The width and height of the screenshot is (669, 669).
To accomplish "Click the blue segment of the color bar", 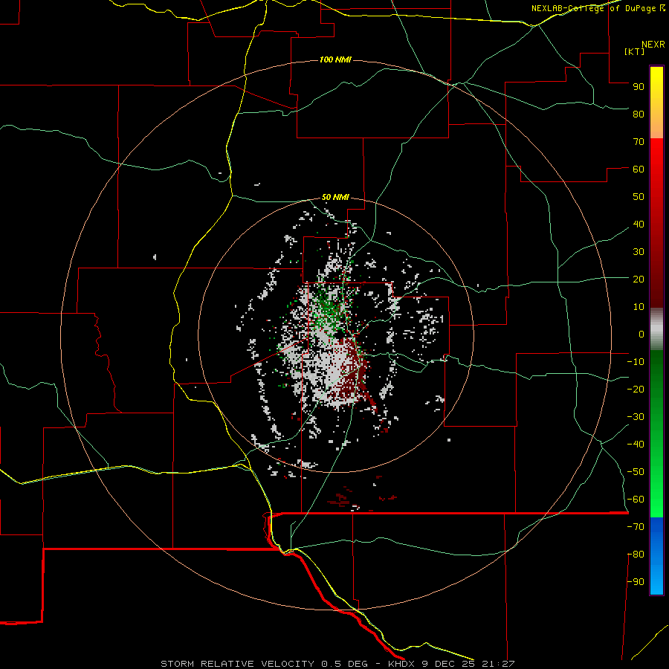I will point(656,556).
